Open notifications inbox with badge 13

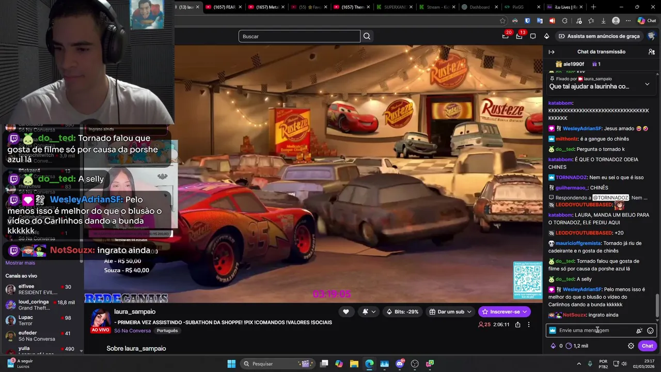(520, 36)
